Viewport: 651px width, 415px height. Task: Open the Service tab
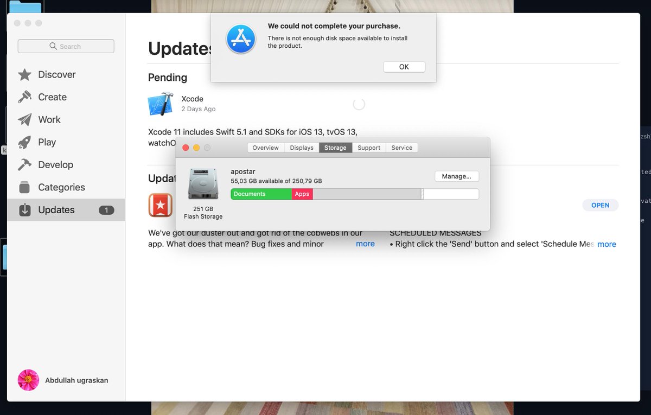pos(402,148)
